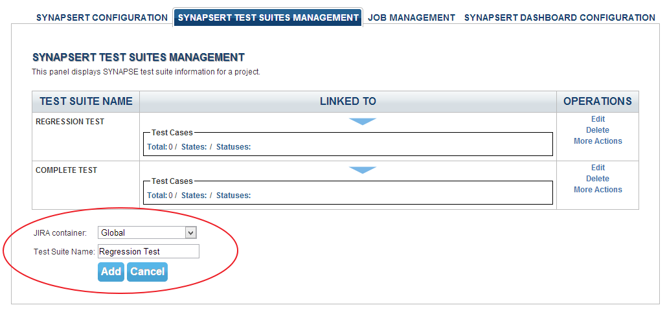667x327 pixels.
Task: Select Synapsert Test Suites Management tab
Action: (x=268, y=17)
